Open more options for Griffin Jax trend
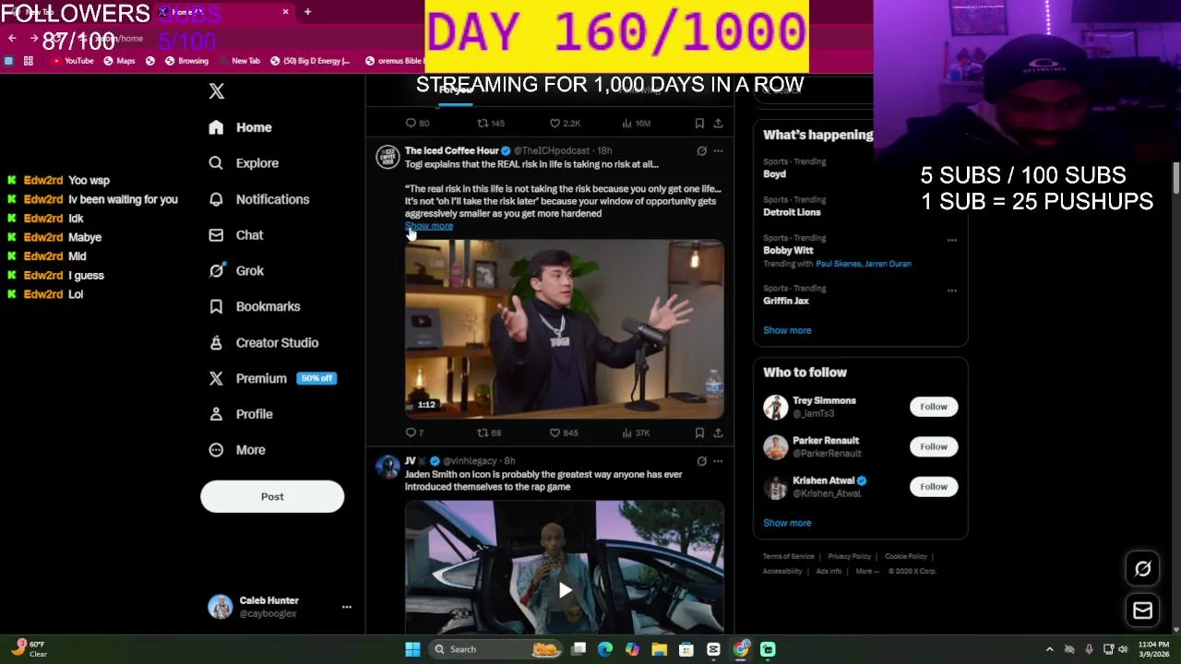This screenshot has width=1181, height=664. click(x=951, y=290)
